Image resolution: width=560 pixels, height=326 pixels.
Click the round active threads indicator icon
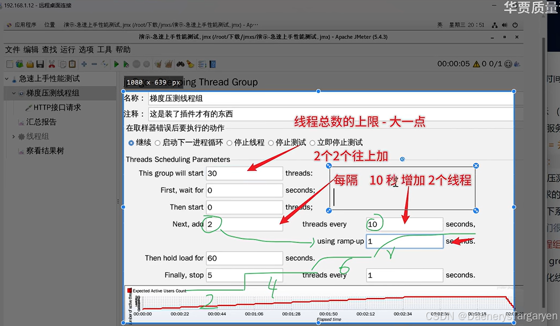pos(508,64)
